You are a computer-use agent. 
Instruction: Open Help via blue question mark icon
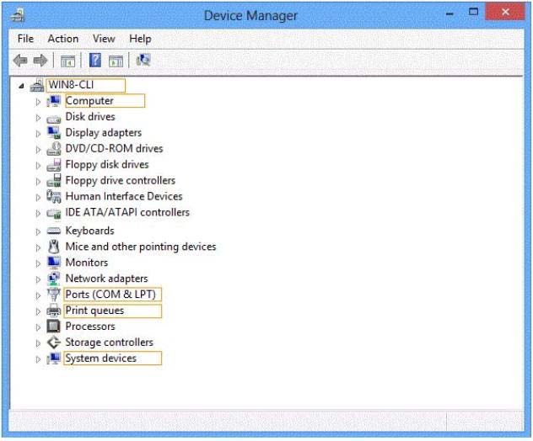pyautogui.click(x=95, y=61)
